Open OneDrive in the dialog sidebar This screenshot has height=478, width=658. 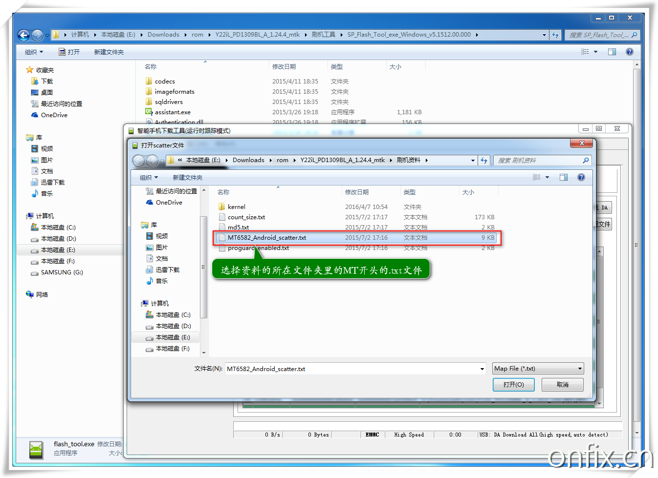coord(169,203)
